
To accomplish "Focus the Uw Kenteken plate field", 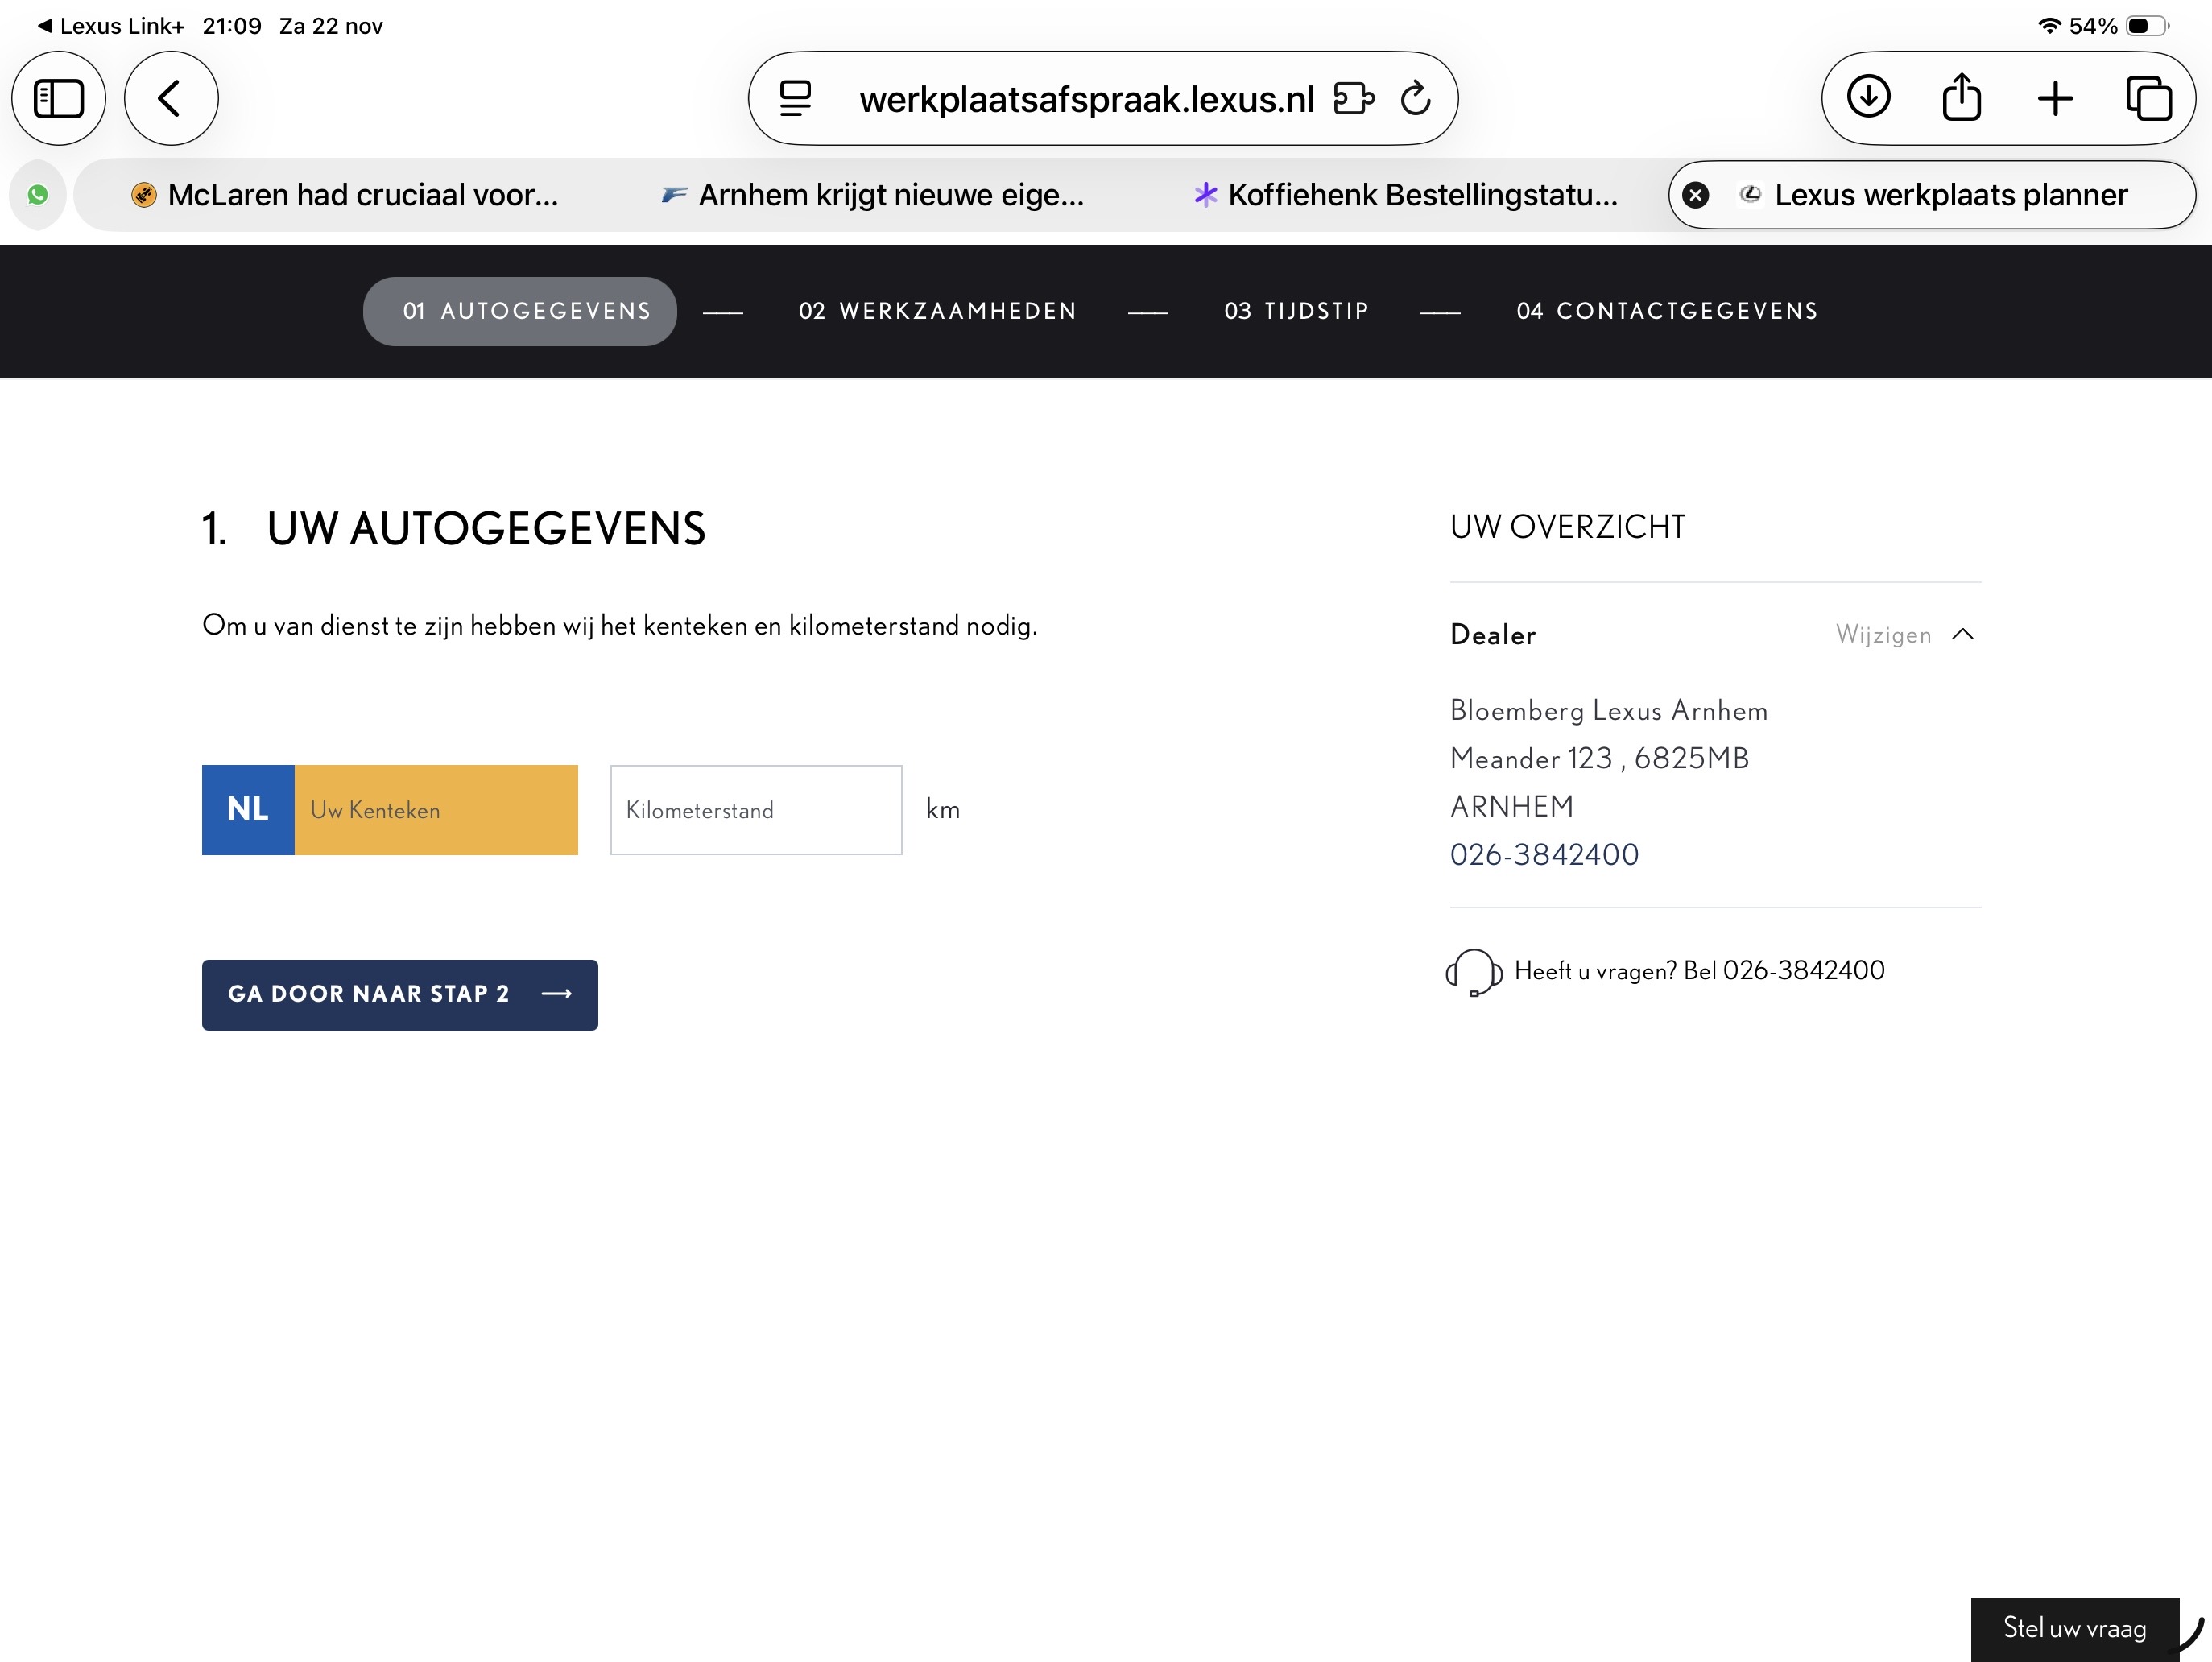I will tap(435, 810).
